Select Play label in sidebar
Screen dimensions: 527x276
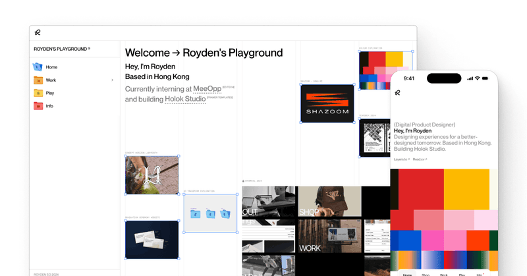[x=50, y=93]
